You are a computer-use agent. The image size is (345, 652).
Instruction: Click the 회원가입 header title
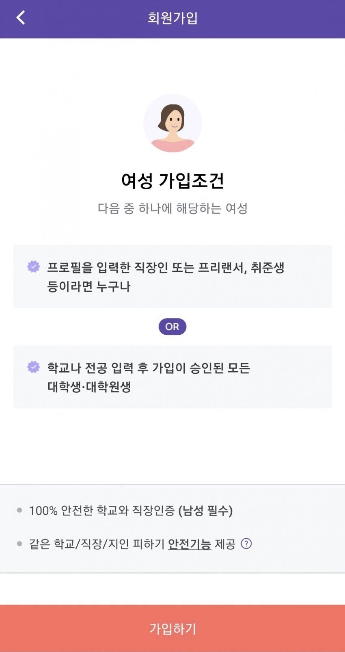coord(172,18)
